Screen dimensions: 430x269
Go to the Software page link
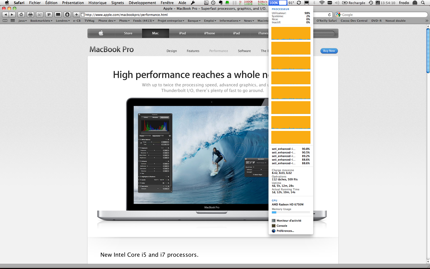pos(244,51)
